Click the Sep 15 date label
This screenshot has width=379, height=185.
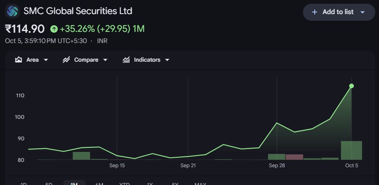[x=117, y=166]
